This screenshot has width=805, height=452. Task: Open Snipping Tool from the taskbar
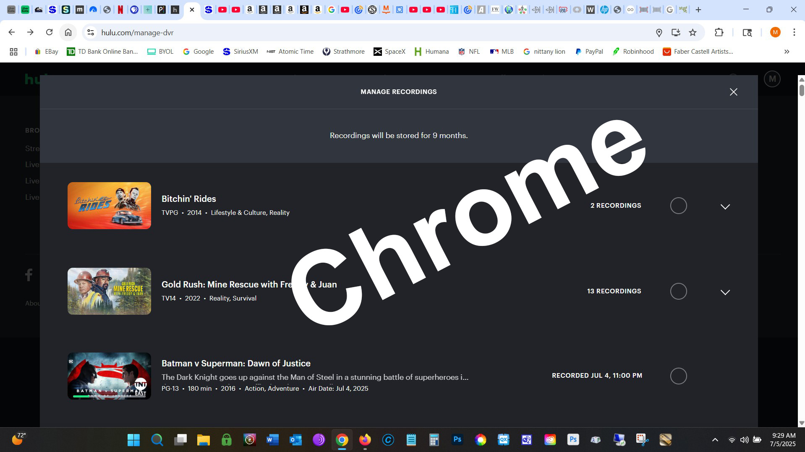pos(642,440)
